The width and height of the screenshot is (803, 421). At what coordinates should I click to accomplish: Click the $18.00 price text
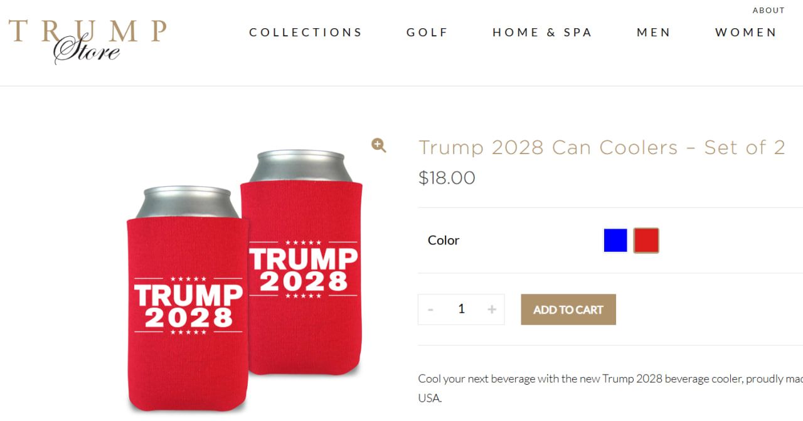pos(447,177)
